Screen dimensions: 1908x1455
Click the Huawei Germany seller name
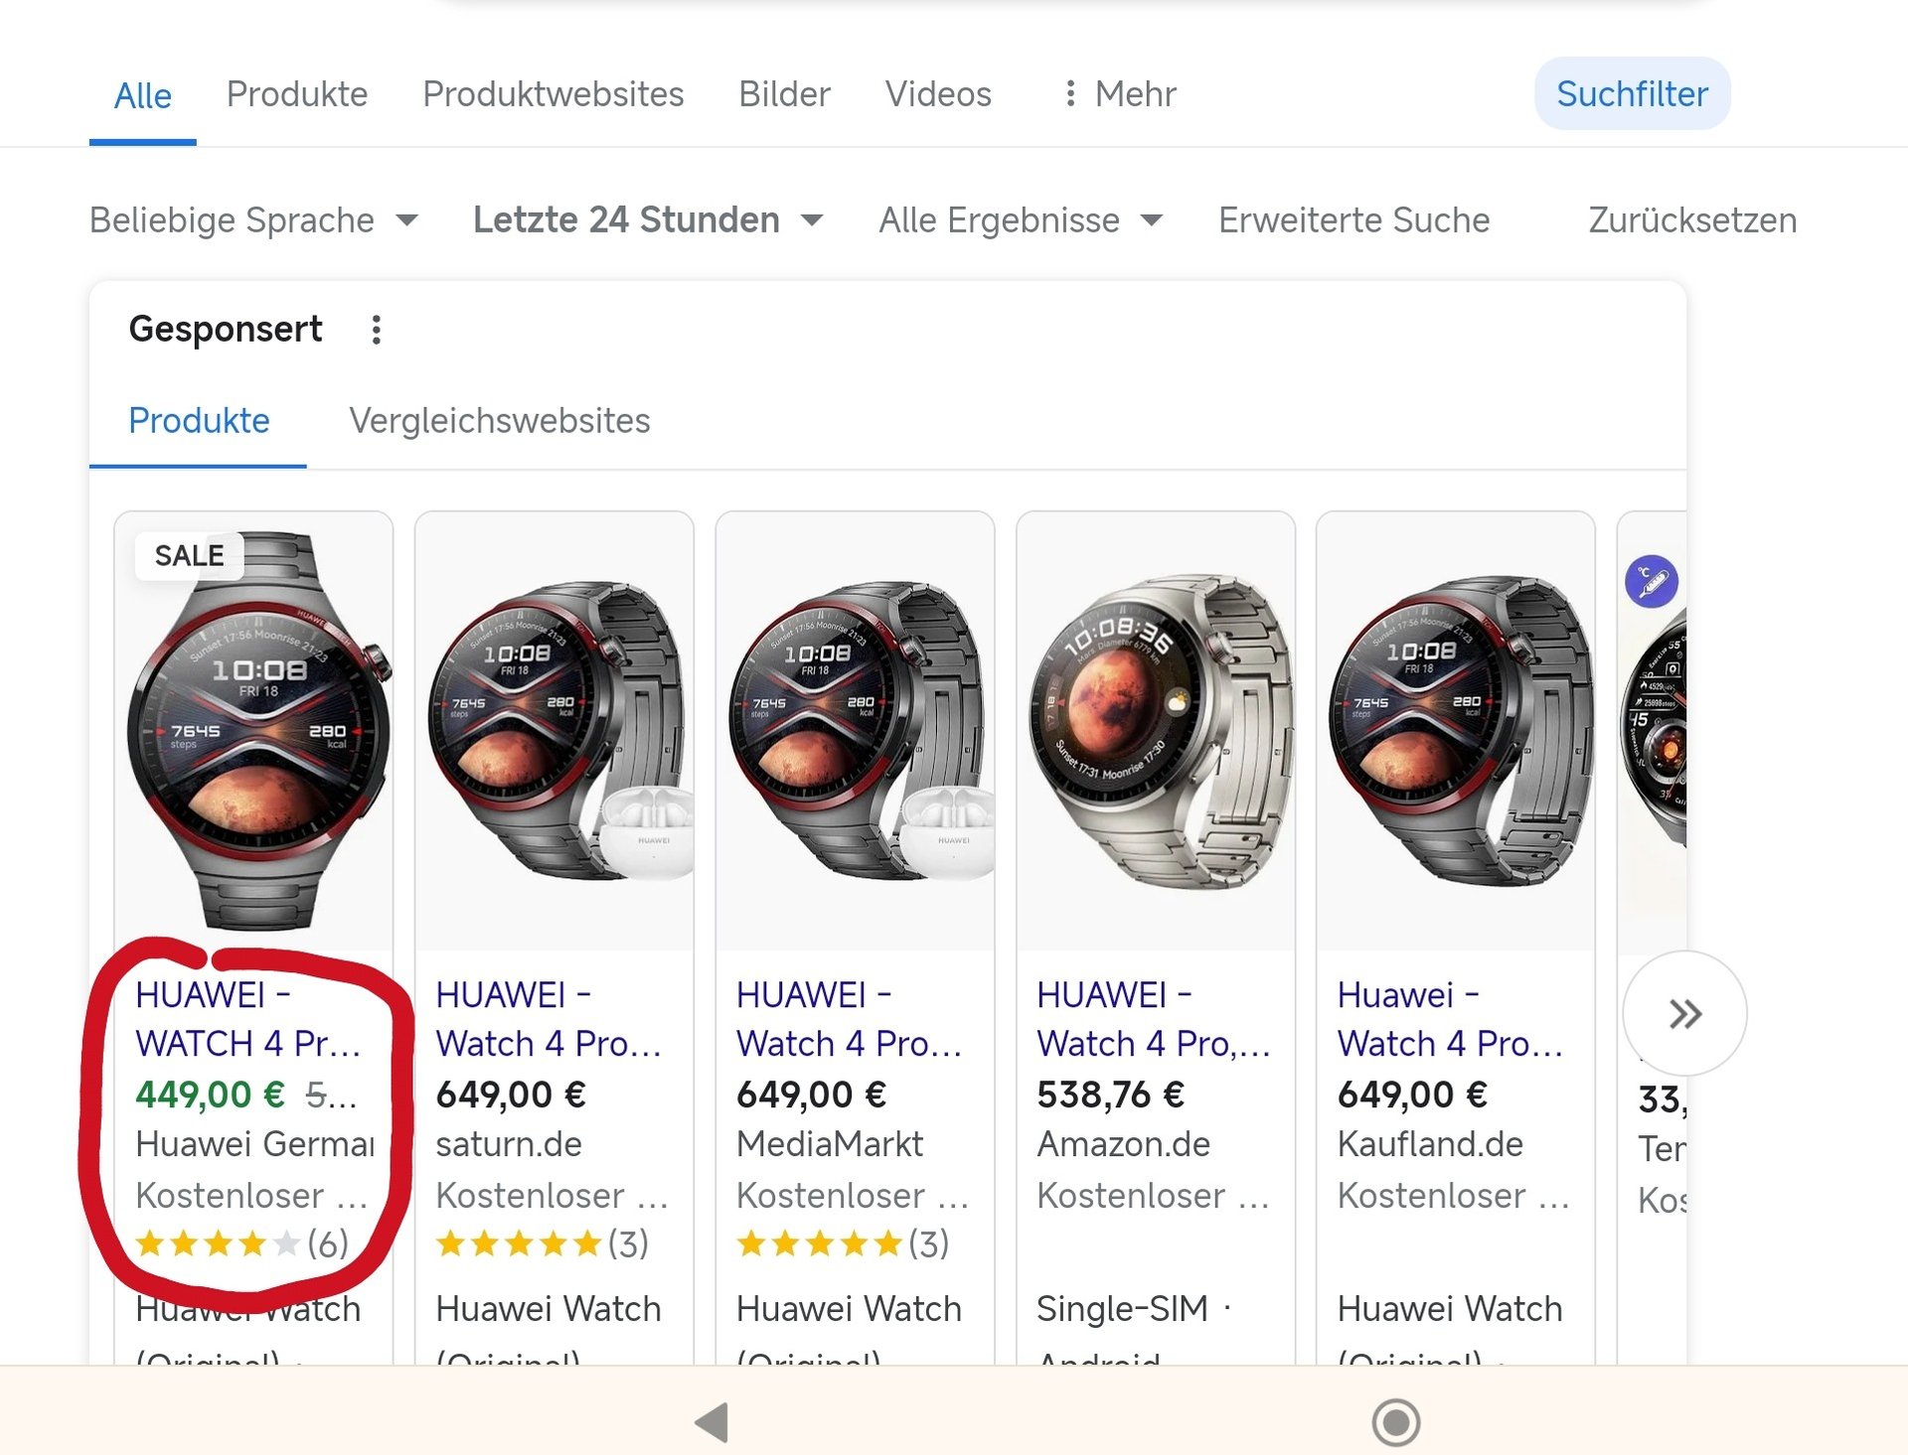click(x=255, y=1144)
